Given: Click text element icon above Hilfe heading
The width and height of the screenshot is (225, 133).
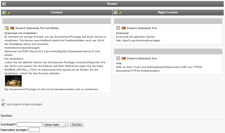Looking at the screenshot, I should click(x=118, y=59).
